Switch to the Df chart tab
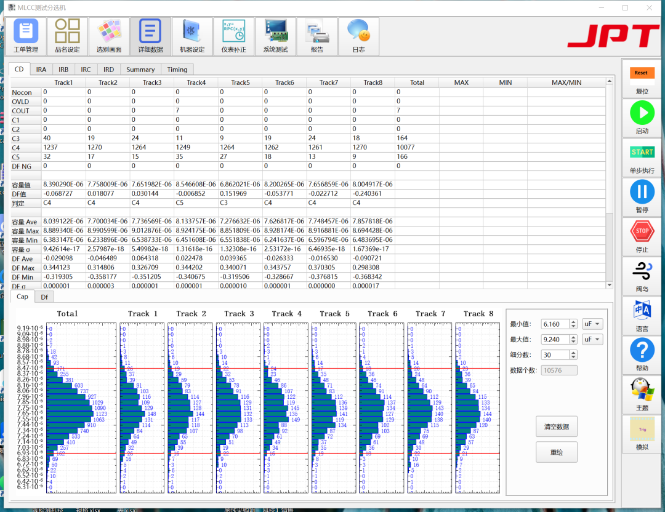 coord(44,297)
